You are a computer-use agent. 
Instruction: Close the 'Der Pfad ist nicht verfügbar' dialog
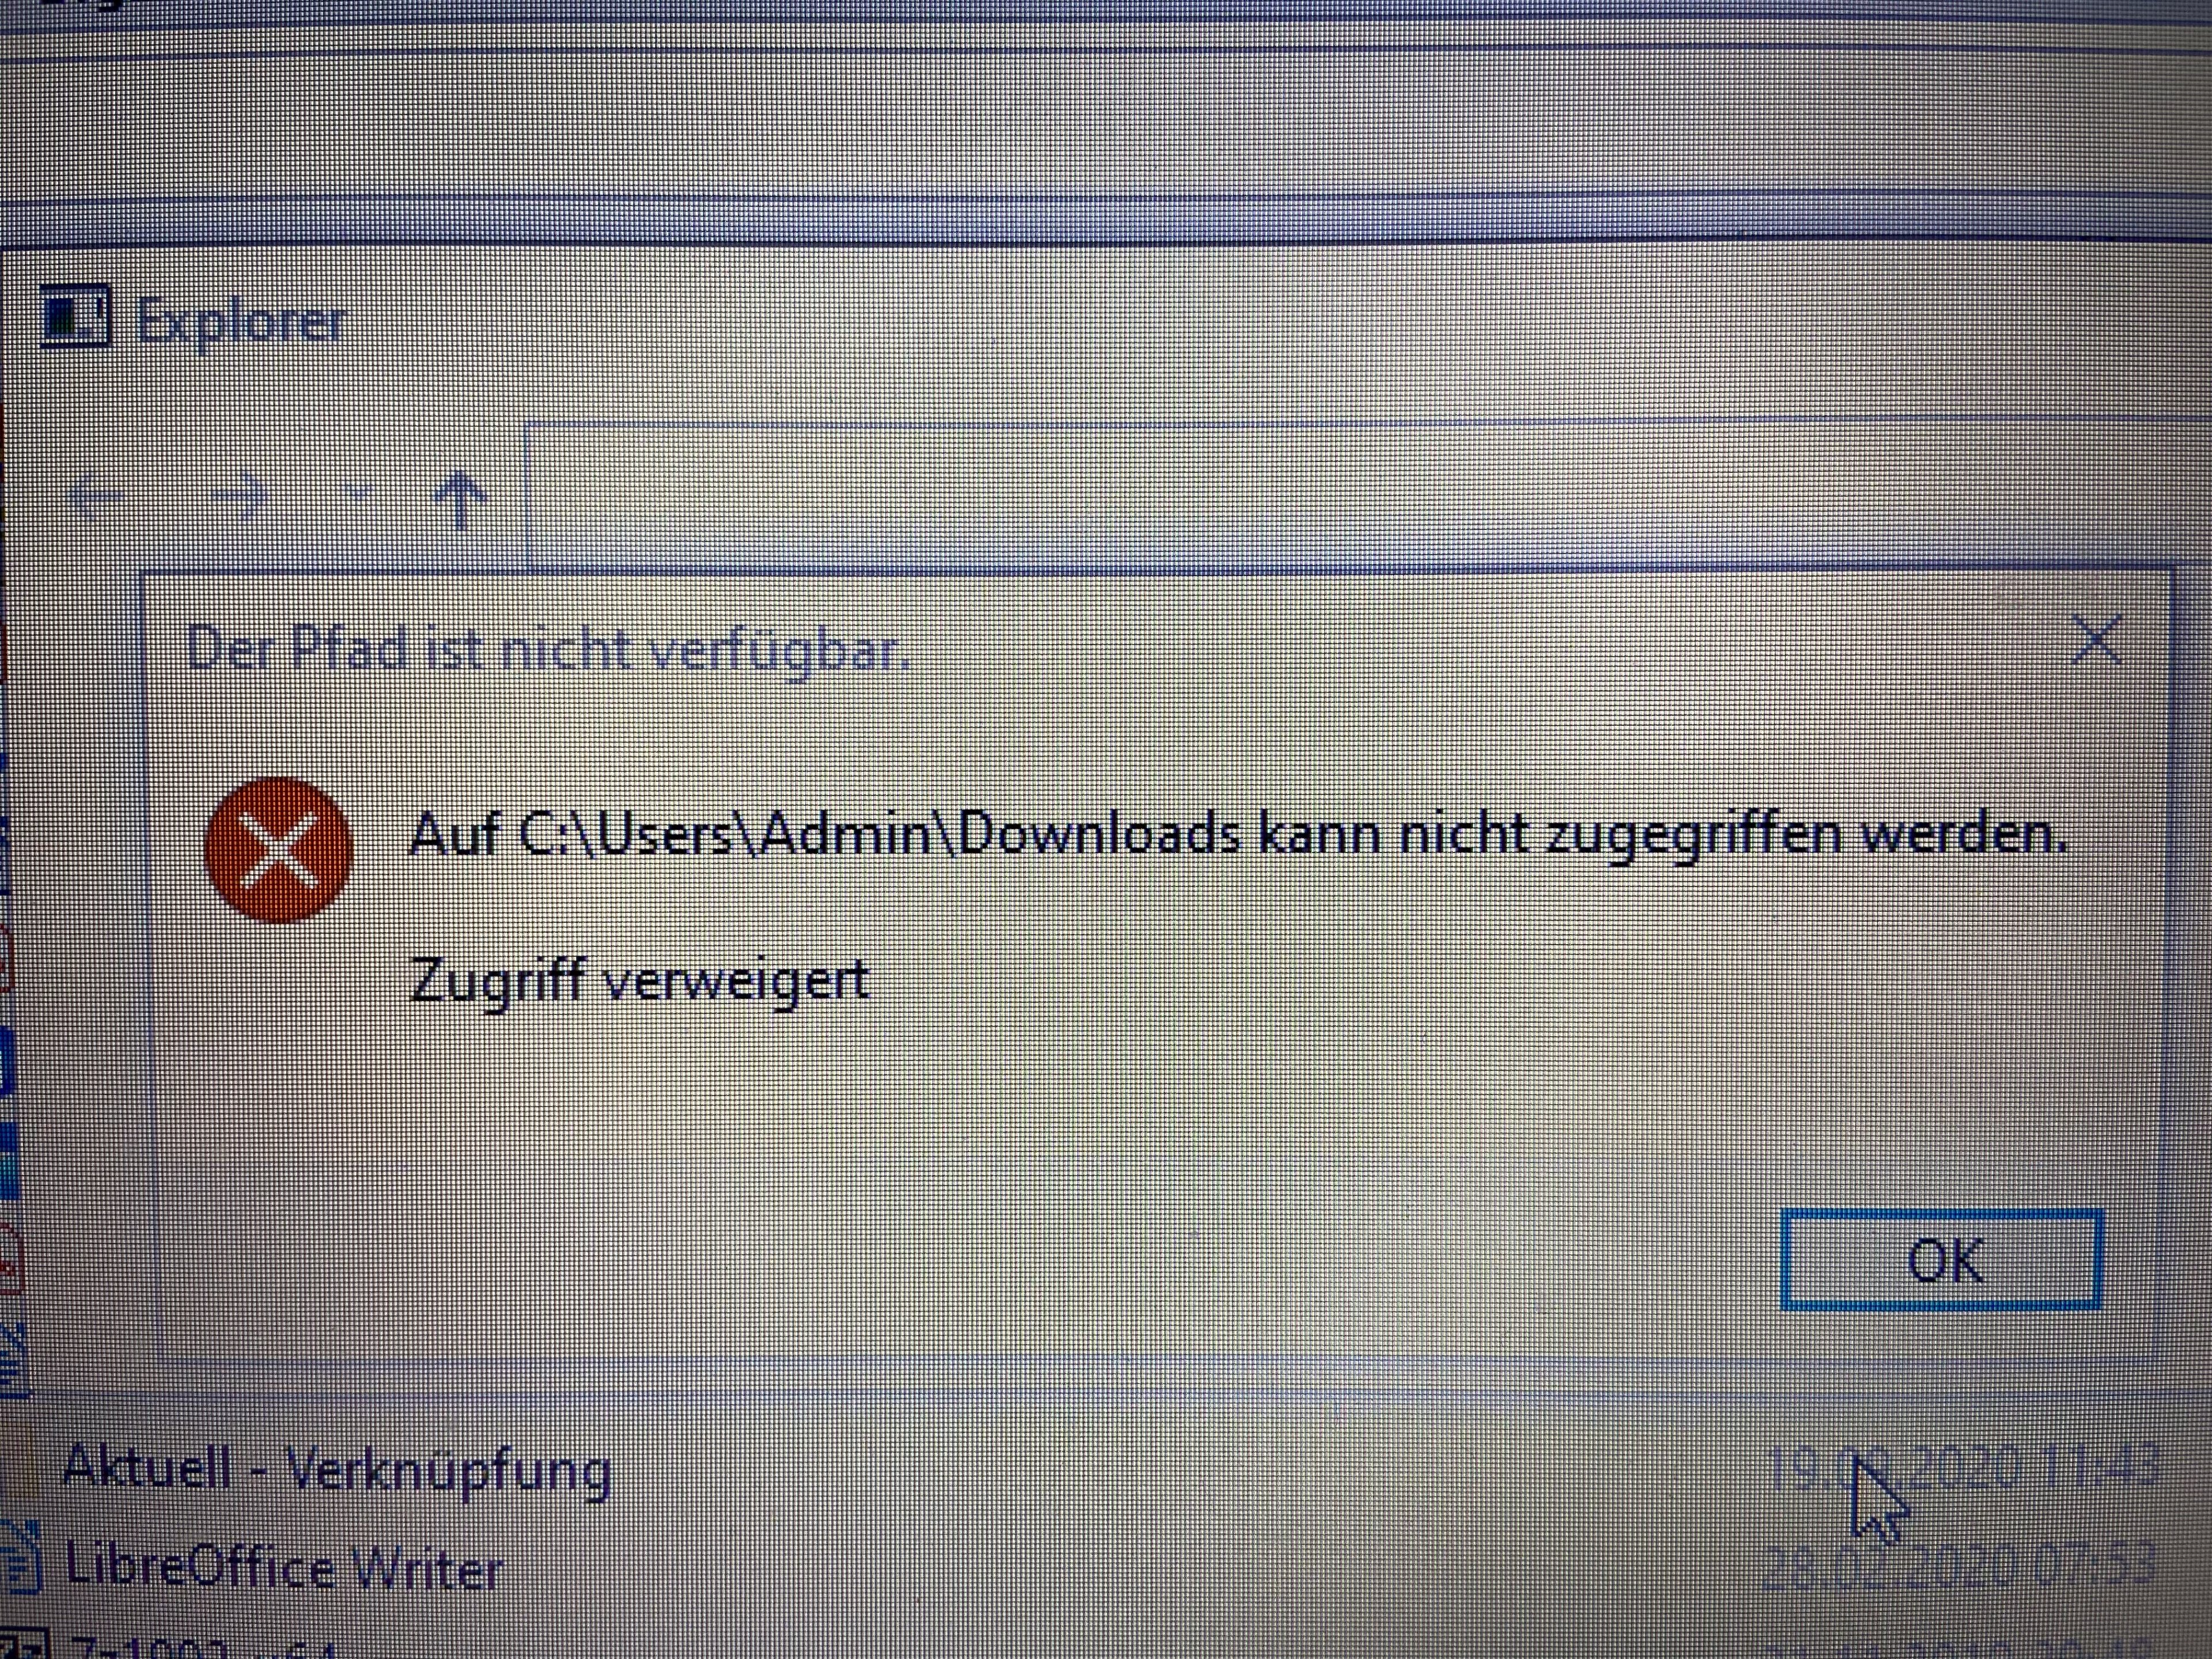coord(2095,641)
